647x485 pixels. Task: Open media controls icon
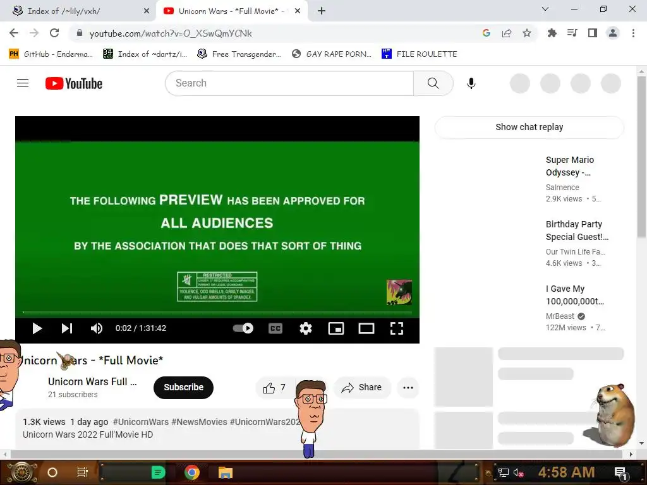[572, 33]
